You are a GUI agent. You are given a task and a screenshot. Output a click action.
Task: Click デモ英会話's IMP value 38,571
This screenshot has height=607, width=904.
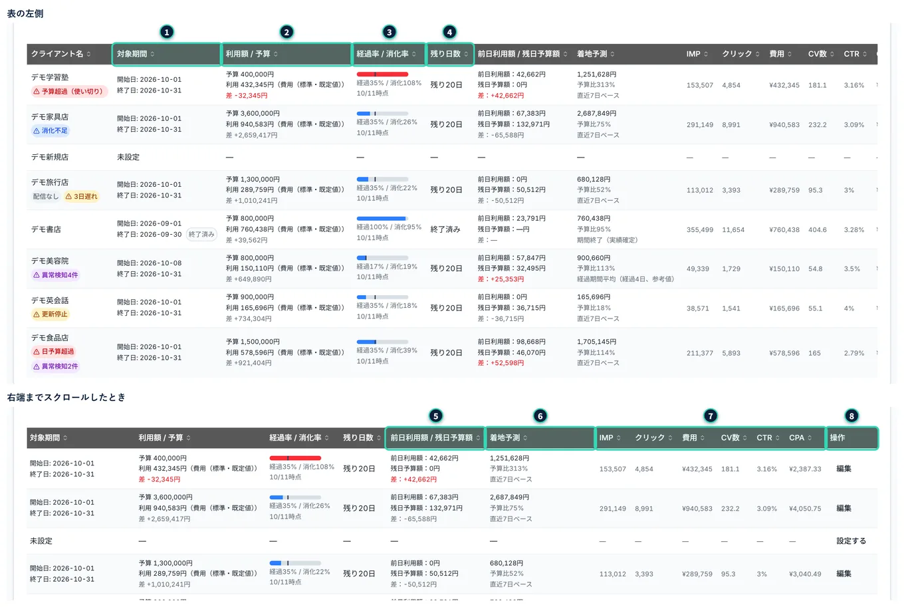(698, 308)
